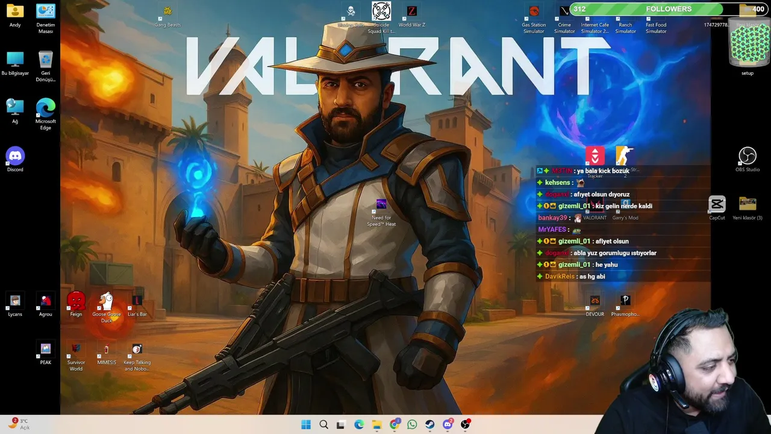Launch the Feign game shortcut
The image size is (771, 434).
pyautogui.click(x=76, y=301)
